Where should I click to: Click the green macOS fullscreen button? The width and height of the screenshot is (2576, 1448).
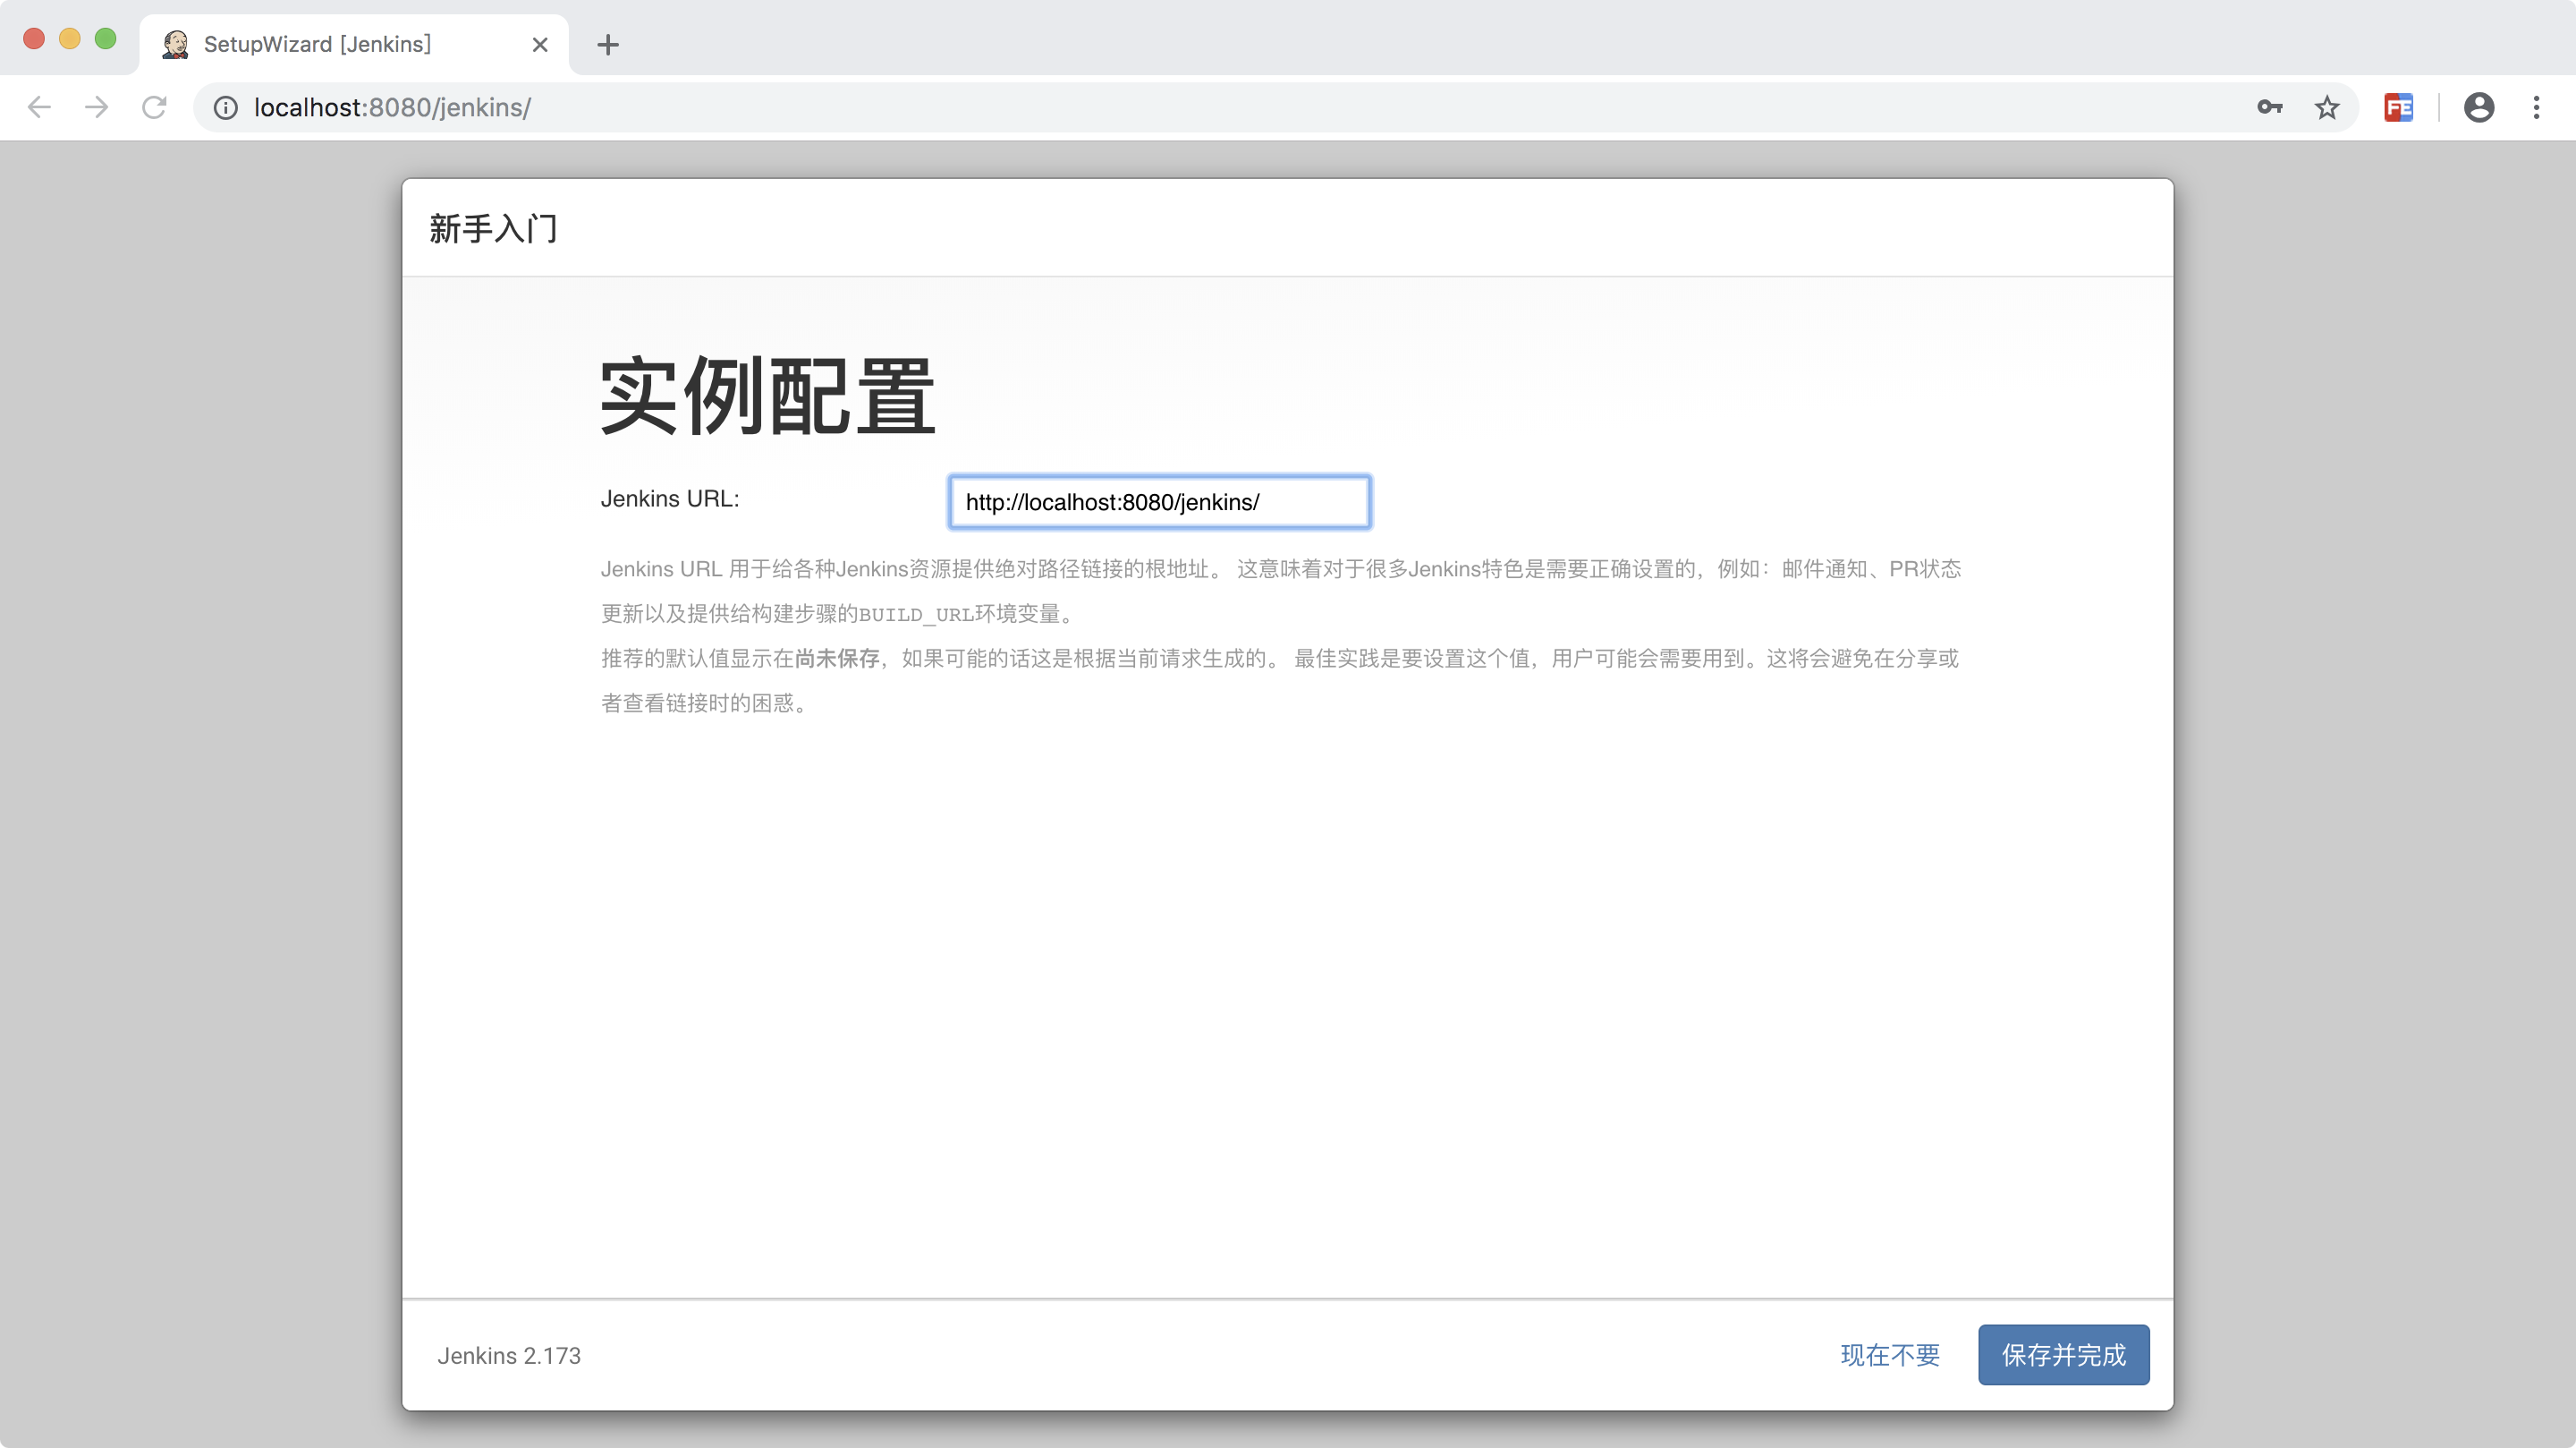(105, 39)
